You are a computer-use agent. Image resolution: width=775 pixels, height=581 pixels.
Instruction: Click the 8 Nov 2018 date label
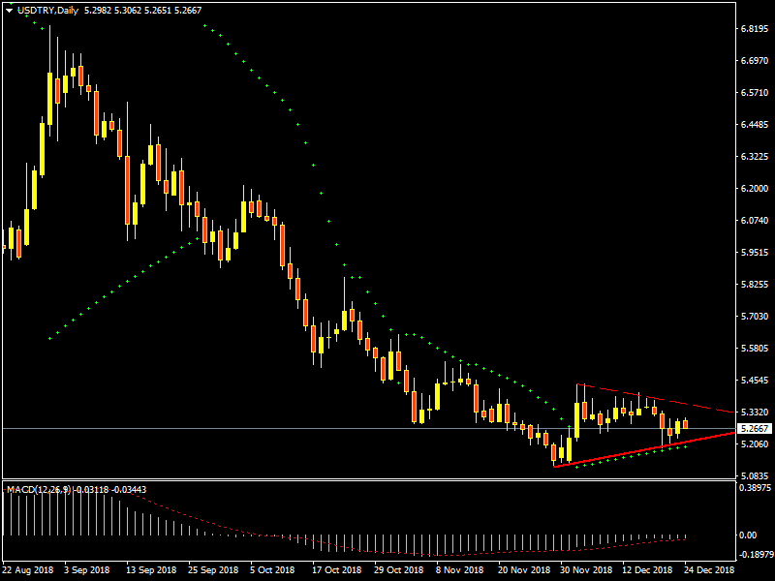(x=460, y=571)
